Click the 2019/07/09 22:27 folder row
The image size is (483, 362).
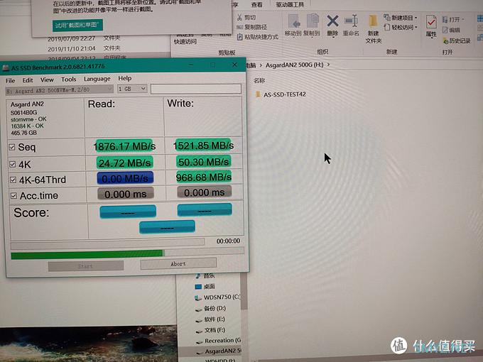[x=85, y=38]
